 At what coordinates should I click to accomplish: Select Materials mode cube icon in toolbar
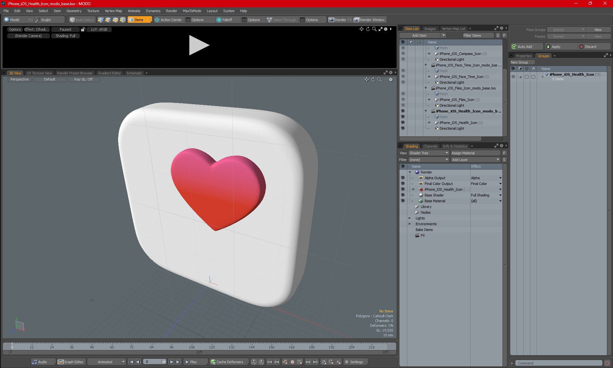click(123, 20)
